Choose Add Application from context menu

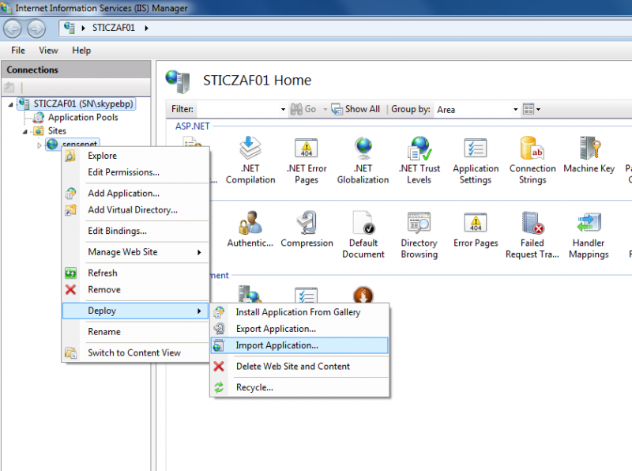(135, 193)
